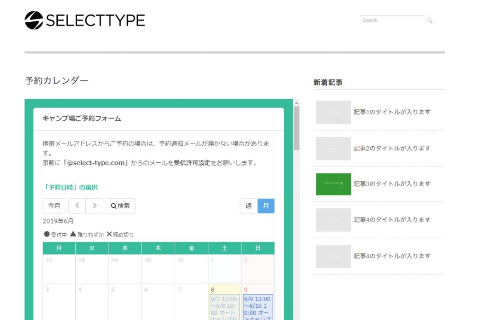
Task: Switch calendar to 週 week view
Action: pos(249,206)
